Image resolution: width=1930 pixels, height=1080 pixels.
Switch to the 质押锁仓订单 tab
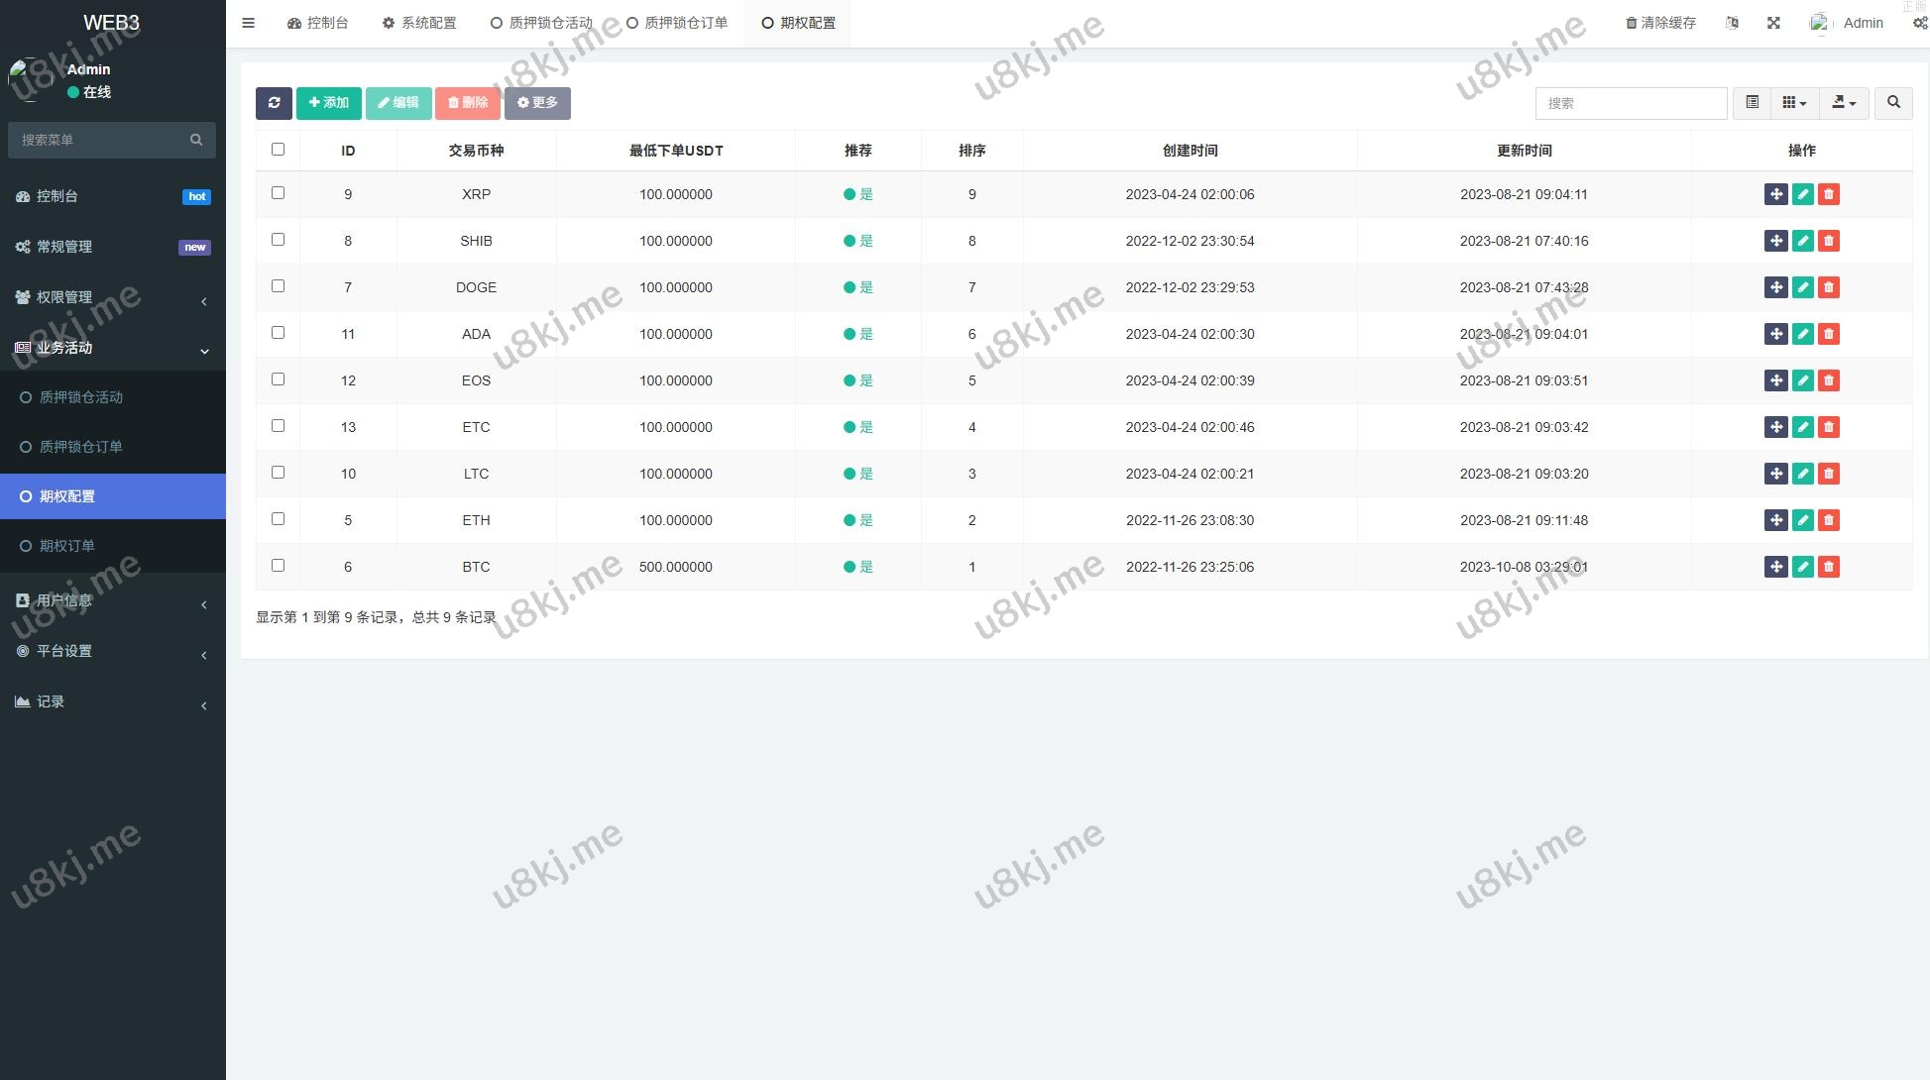(x=677, y=23)
